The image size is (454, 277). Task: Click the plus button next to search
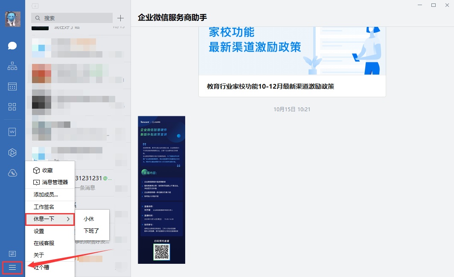coord(120,18)
